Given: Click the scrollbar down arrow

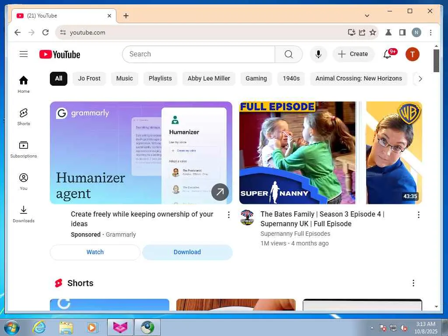Looking at the screenshot, I should pyautogui.click(x=436, y=307).
